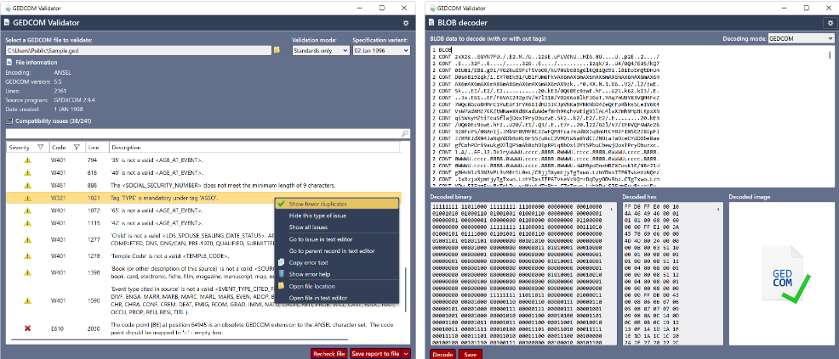Open settings gear in GEDCOM Validator header
839x359 pixels.
point(406,22)
